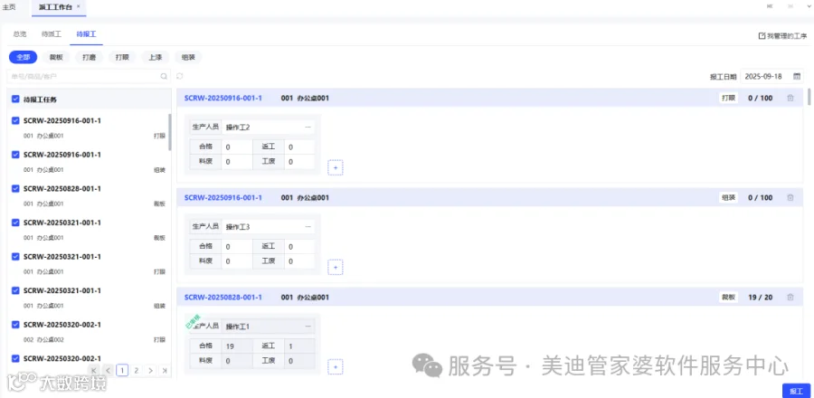Open the 报工日期 2025-09-18 date picker
The image size is (814, 398).
click(772, 76)
